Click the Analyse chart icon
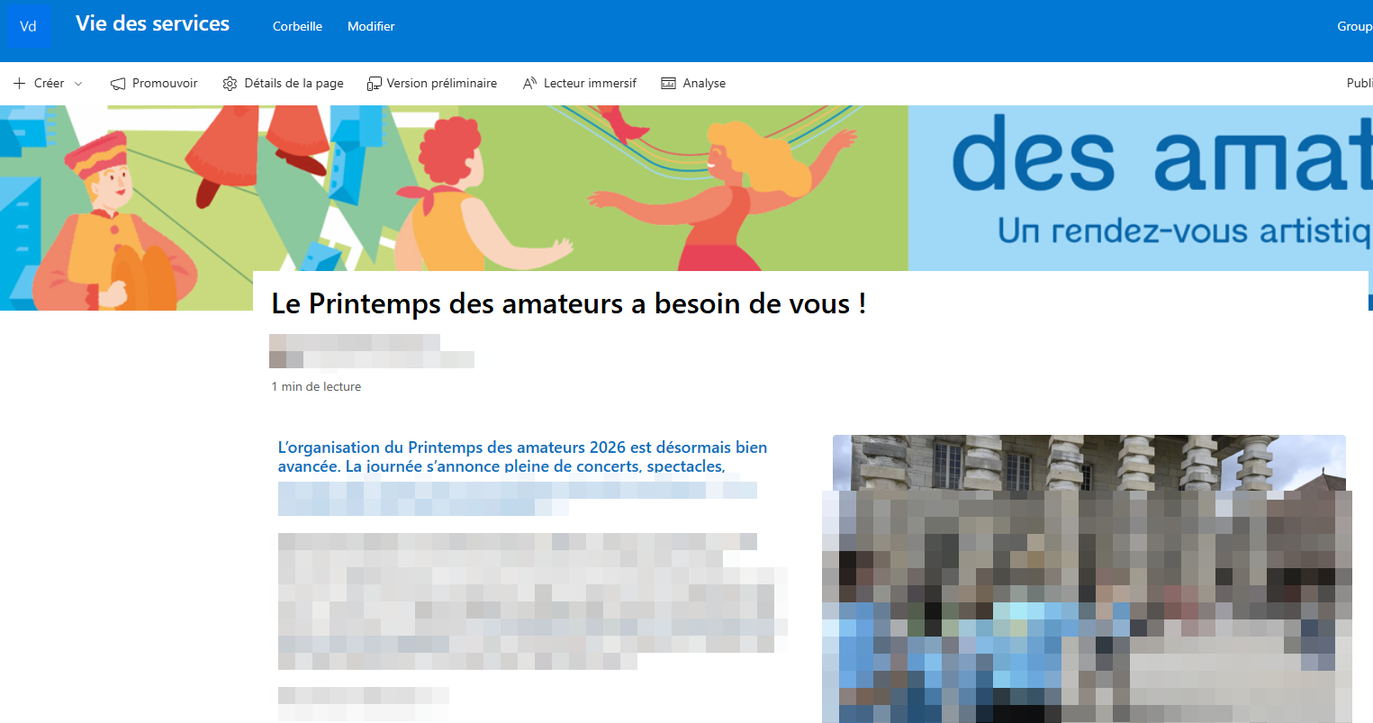Viewport: 1373px width, 723px height. pos(668,84)
